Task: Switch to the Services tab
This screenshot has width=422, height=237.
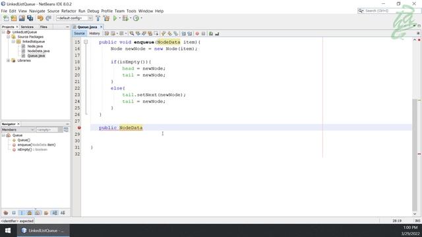Action: tap(27, 27)
